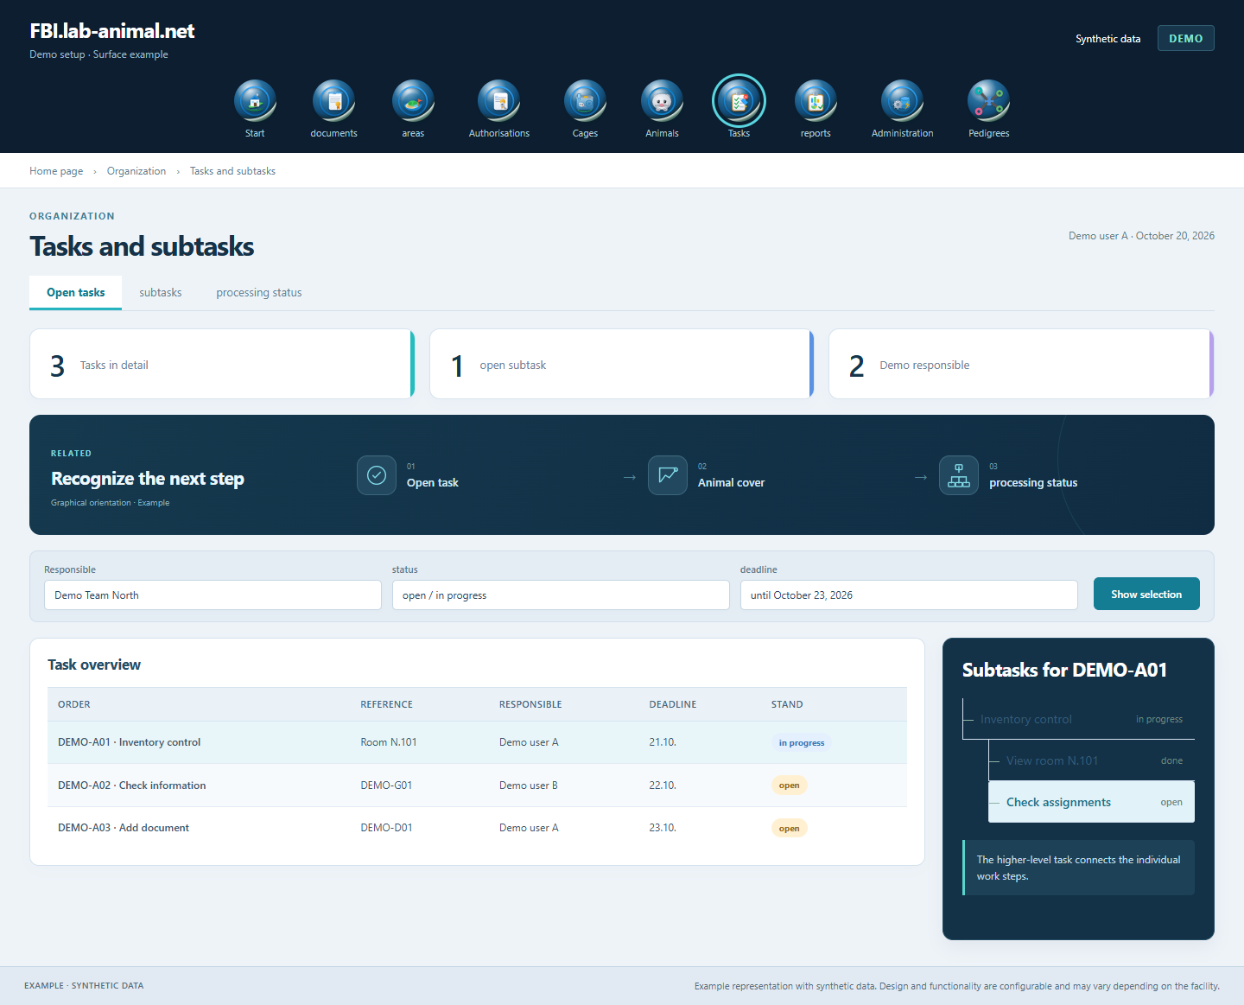Select the View room N.101 subtask
This screenshot has height=1005, width=1244.
pos(1091,760)
